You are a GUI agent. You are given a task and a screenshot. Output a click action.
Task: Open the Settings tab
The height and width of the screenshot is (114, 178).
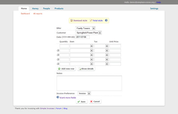(x=154, y=9)
